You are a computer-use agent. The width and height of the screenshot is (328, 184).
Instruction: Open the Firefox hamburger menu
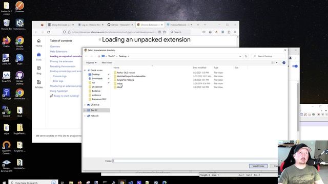click(235, 32)
